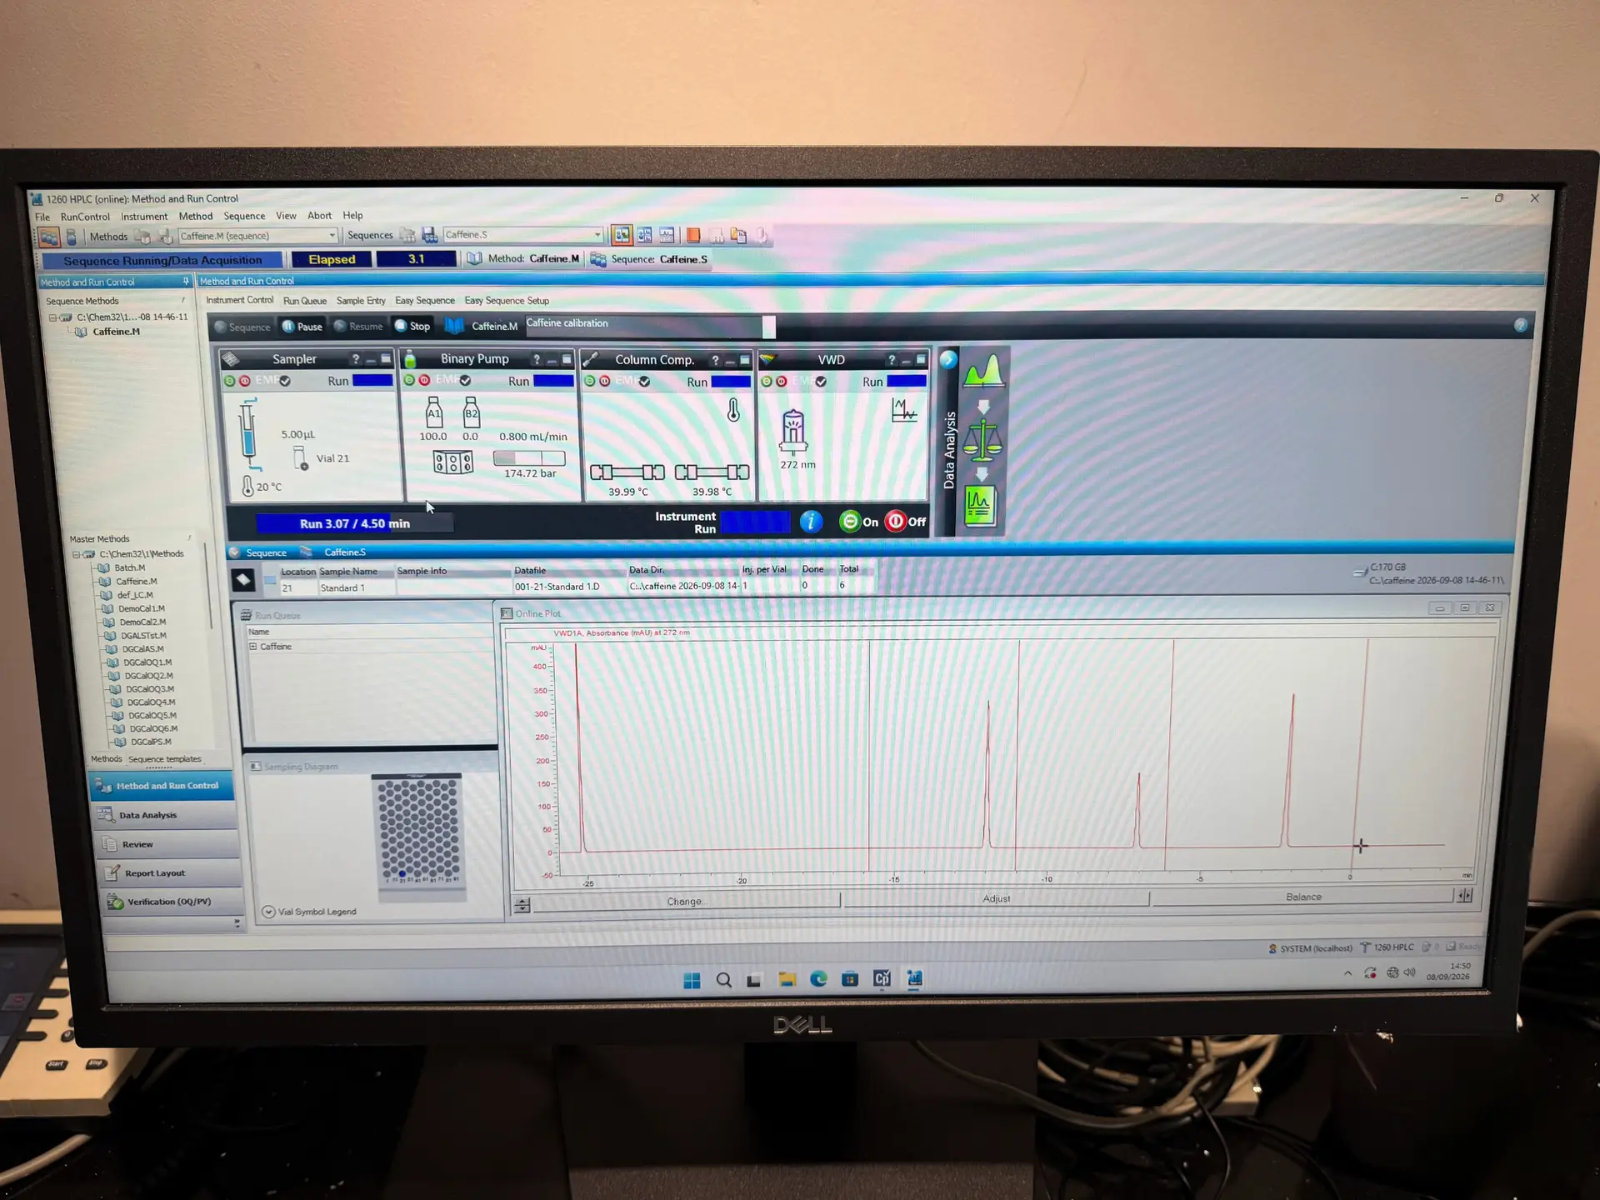Open Data Analysis integration peak icon

pos(983,372)
